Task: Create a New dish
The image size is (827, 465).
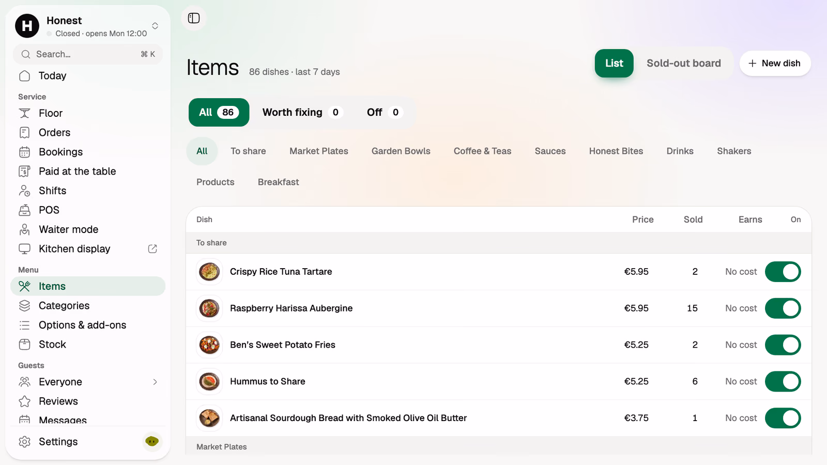Action: click(775, 63)
